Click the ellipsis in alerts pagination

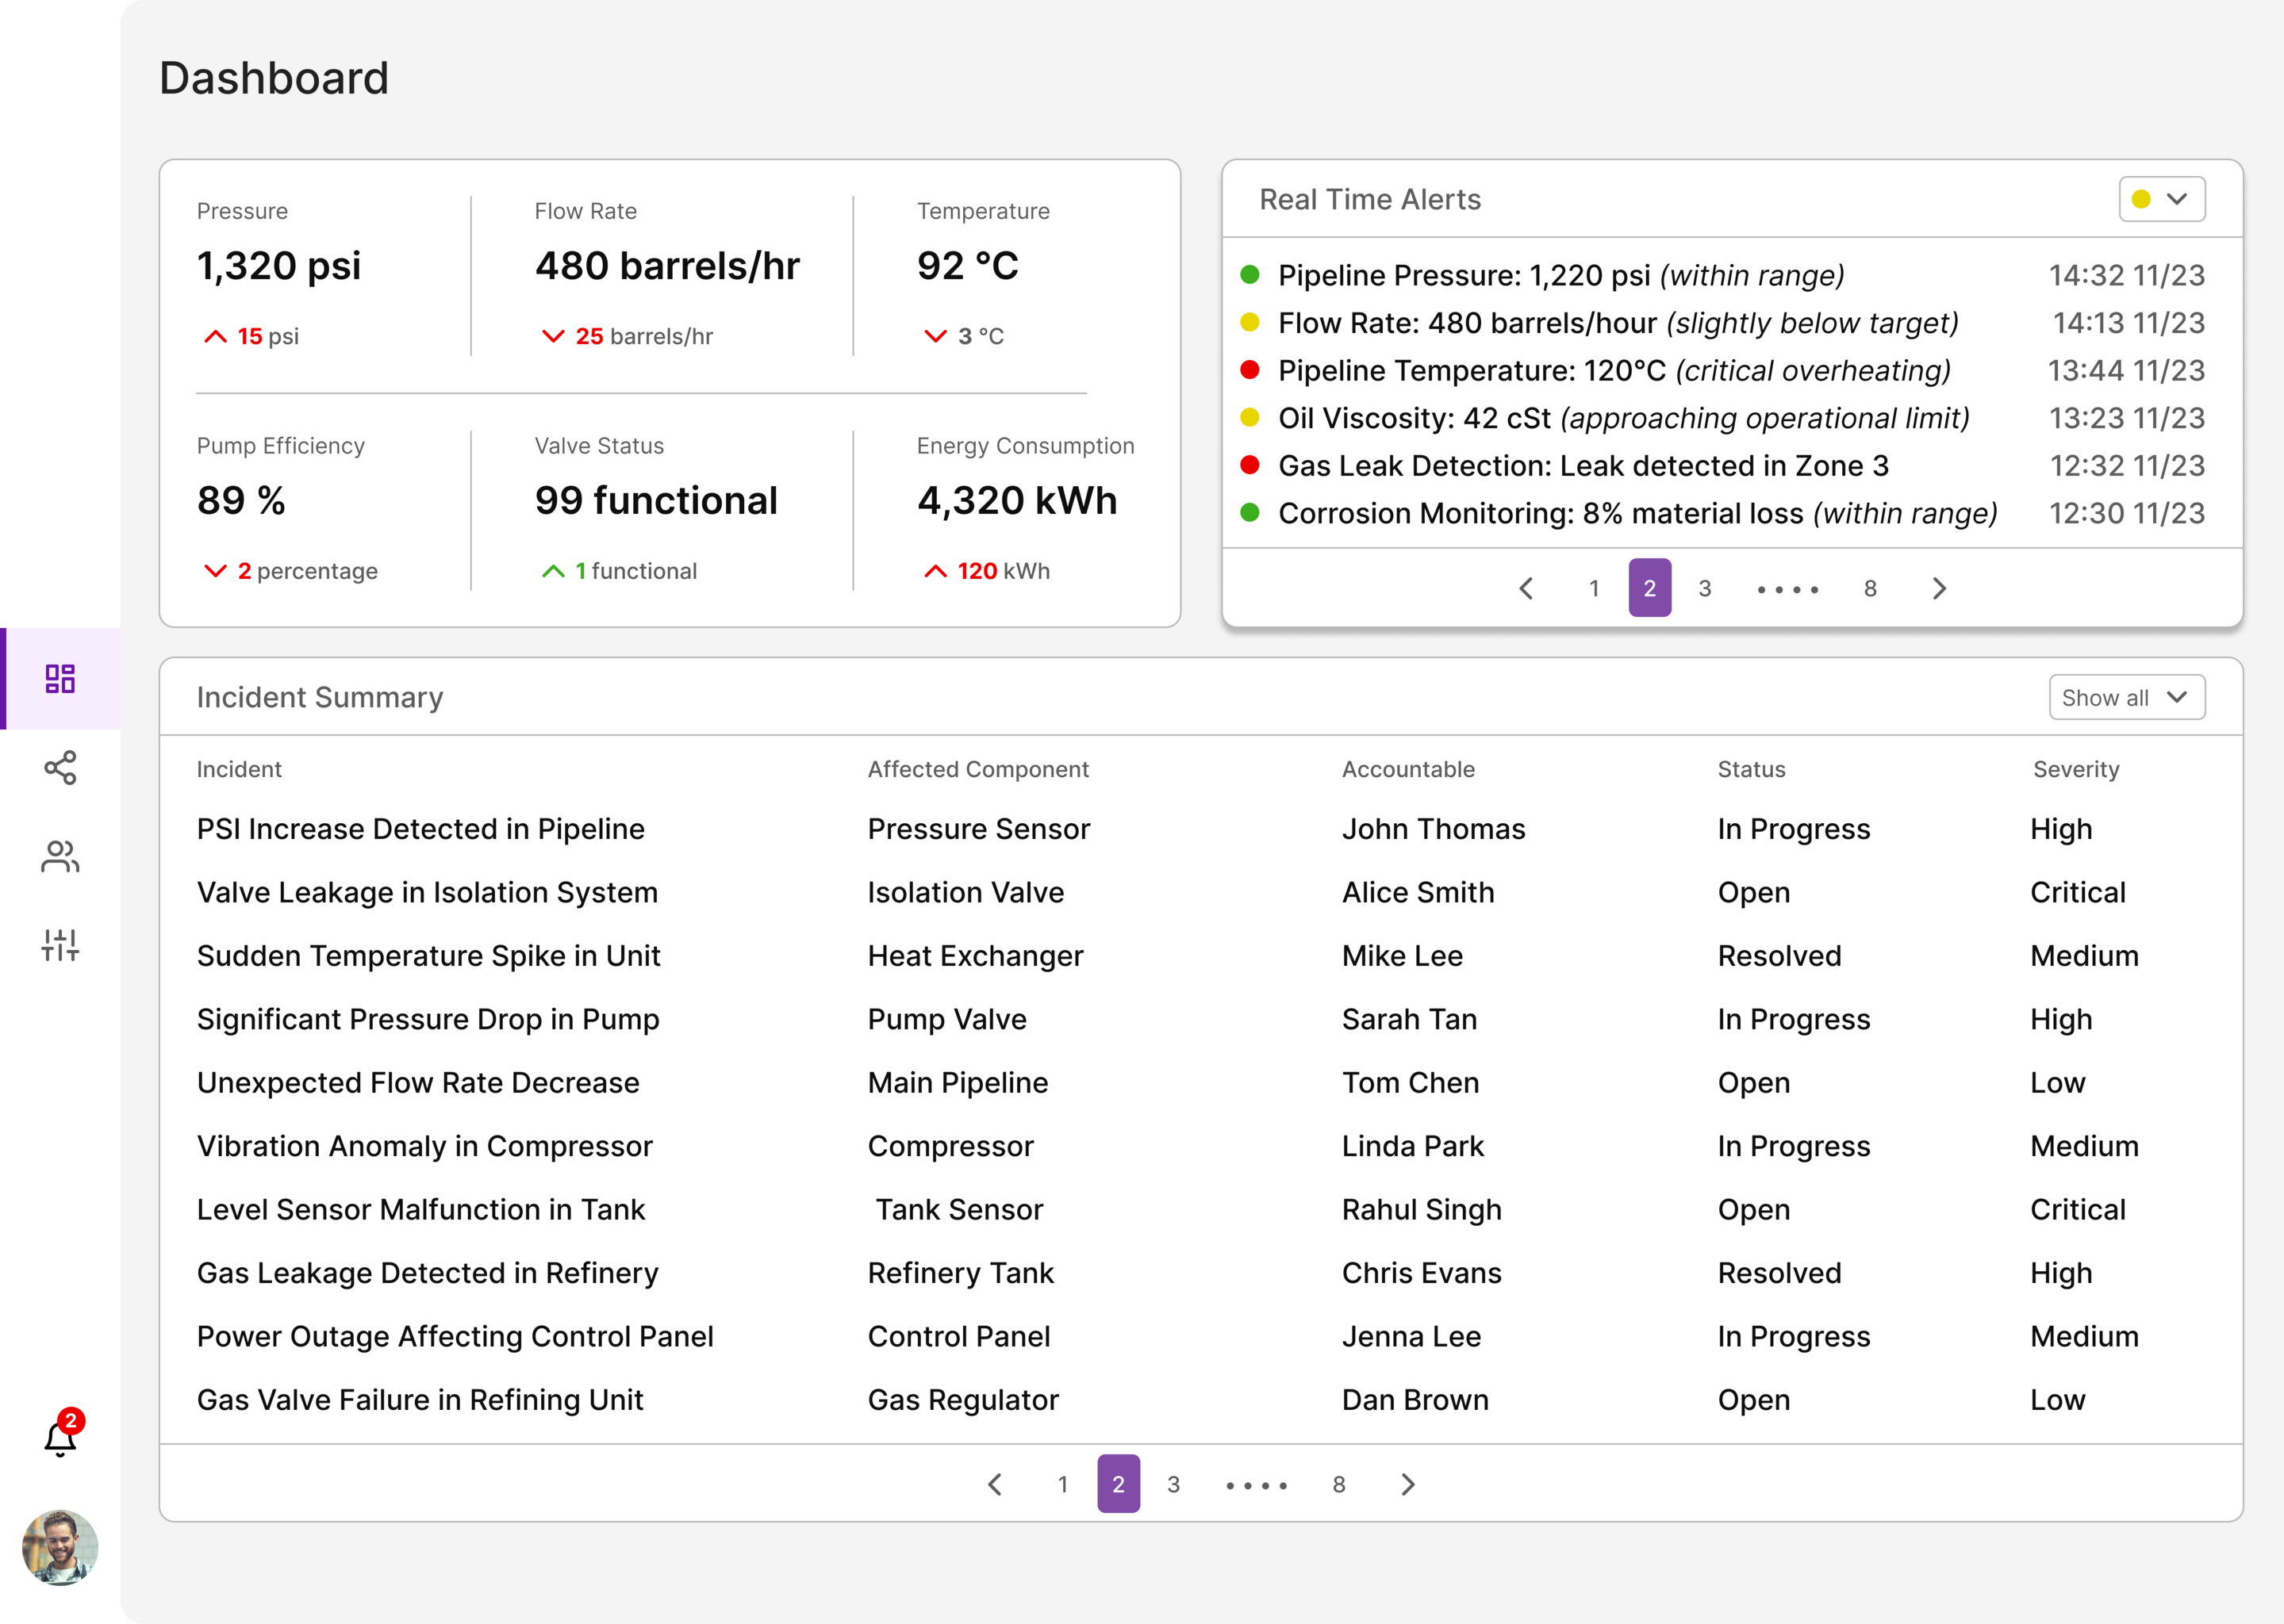tap(1787, 589)
